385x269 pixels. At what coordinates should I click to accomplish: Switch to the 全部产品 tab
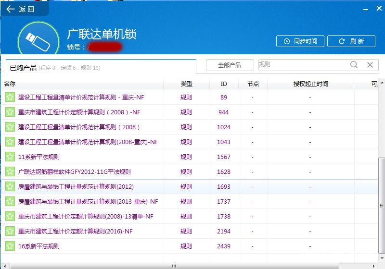pyautogui.click(x=230, y=65)
